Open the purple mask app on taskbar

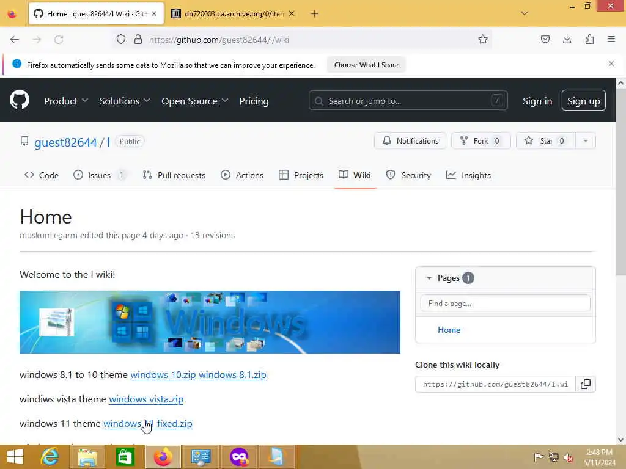(x=239, y=457)
